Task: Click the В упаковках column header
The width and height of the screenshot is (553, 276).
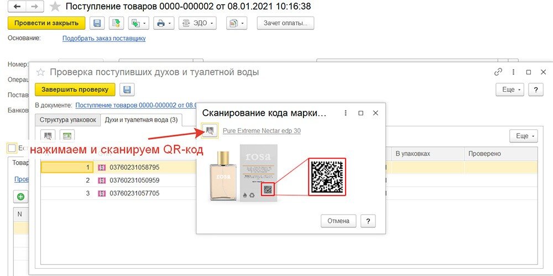Action: [427, 154]
